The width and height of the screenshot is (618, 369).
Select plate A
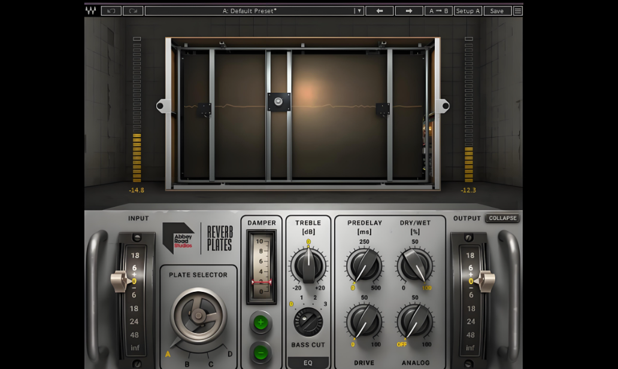pos(168,354)
